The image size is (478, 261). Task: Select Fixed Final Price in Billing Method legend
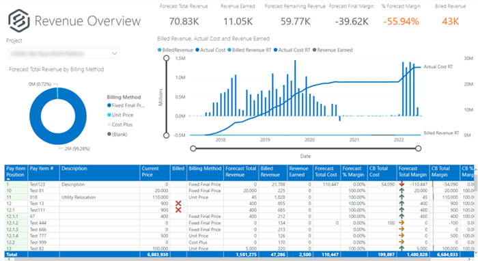pos(126,105)
